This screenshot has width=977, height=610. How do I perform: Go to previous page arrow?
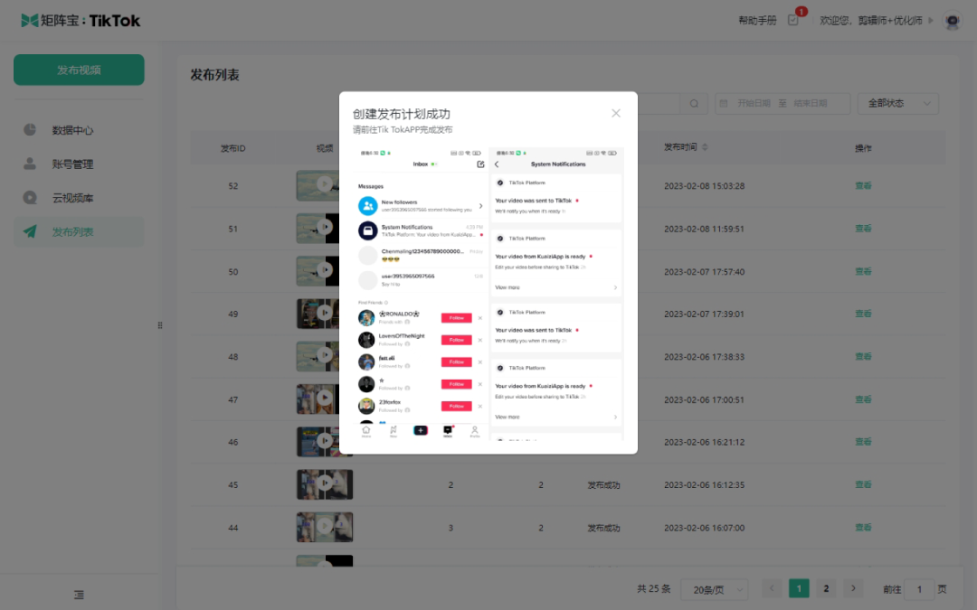point(772,588)
